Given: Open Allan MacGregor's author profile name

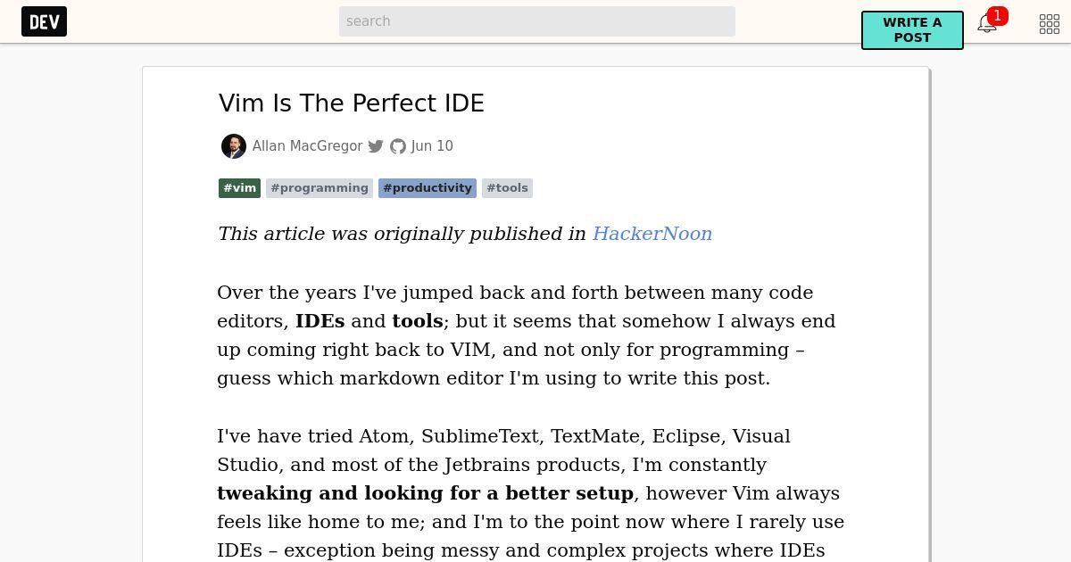Looking at the screenshot, I should 307,146.
